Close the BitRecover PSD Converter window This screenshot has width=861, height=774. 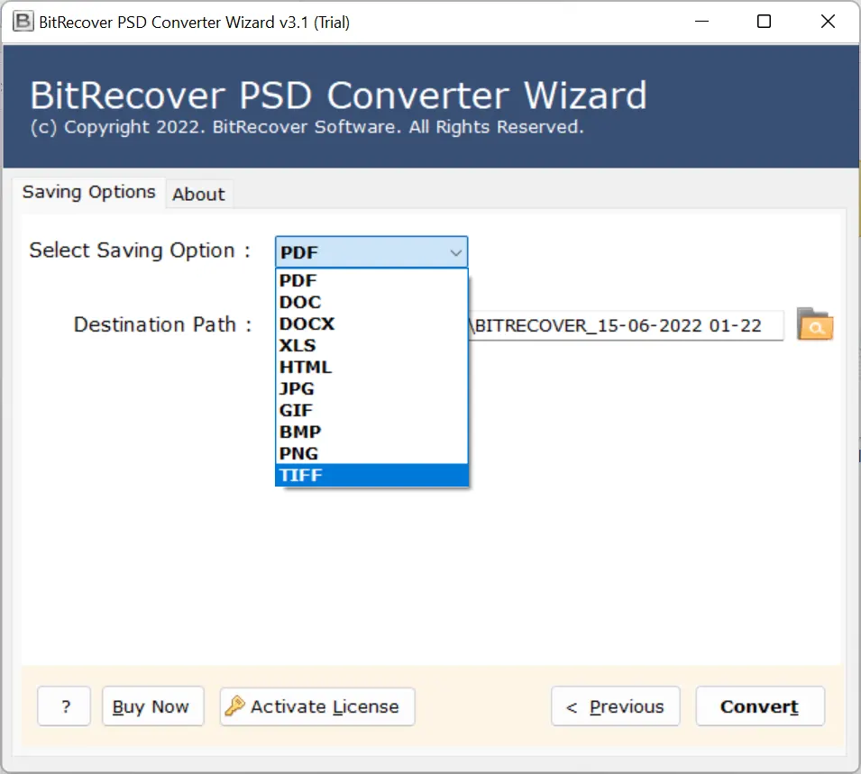click(x=828, y=22)
